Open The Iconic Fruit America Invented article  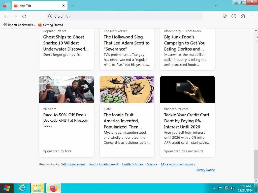click(x=123, y=121)
